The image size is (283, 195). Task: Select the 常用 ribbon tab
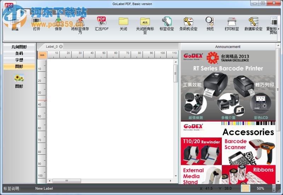point(23,12)
